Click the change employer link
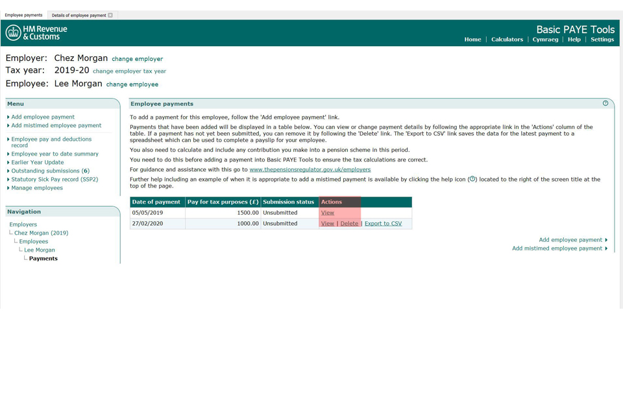The image size is (623, 415). [x=137, y=59]
